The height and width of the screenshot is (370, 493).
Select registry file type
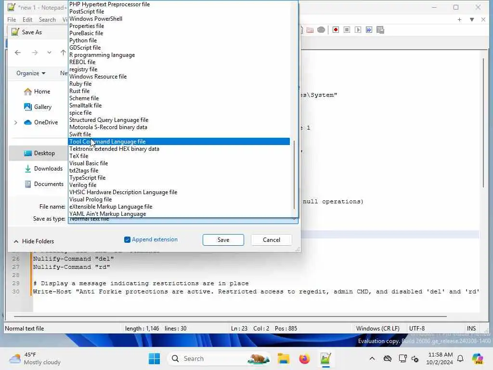point(179,69)
